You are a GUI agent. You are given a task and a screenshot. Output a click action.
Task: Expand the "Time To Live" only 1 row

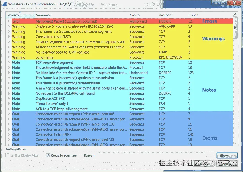tap(9, 104)
